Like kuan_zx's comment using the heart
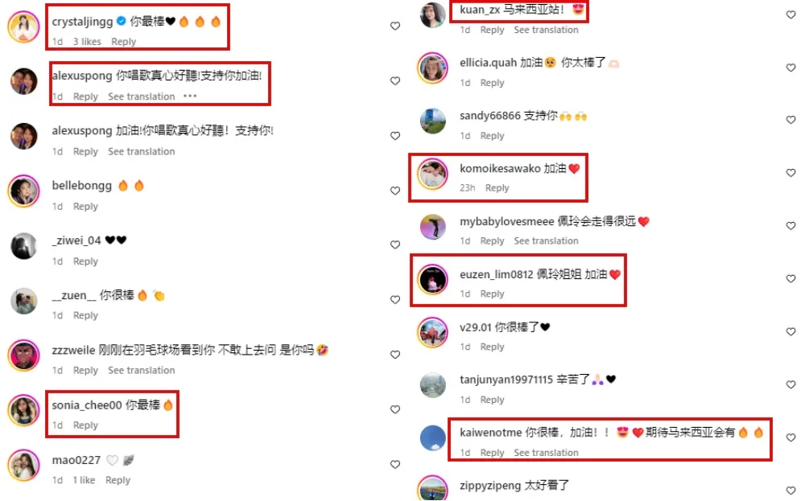The height and width of the screenshot is (501, 805). click(x=791, y=14)
